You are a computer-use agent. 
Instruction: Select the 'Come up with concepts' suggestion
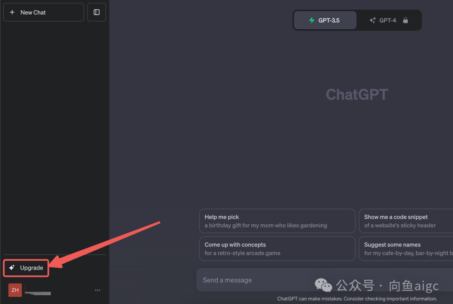(277, 249)
